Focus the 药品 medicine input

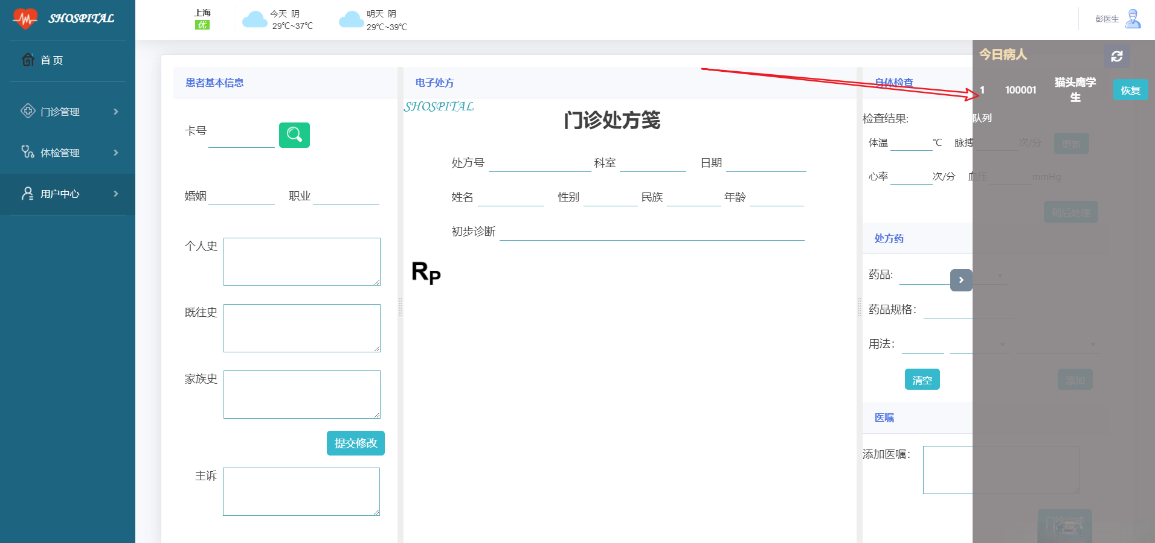click(x=924, y=276)
